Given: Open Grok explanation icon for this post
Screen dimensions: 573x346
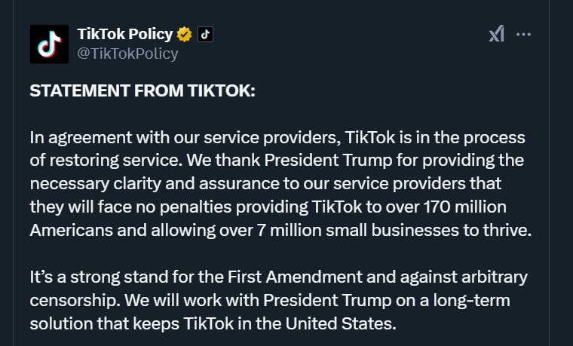Looking at the screenshot, I should 497,34.
